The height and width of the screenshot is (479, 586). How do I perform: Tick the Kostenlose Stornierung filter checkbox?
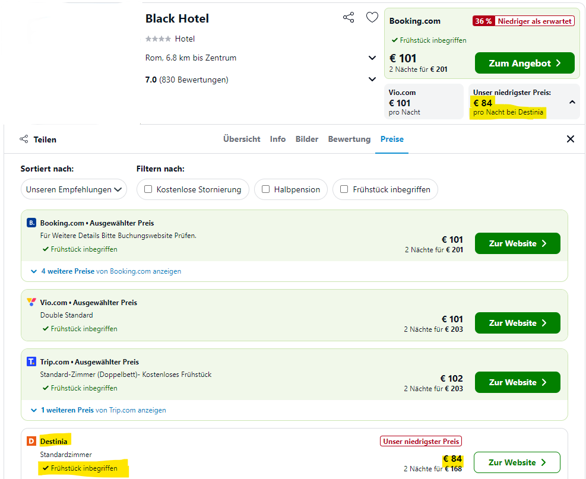coord(148,189)
